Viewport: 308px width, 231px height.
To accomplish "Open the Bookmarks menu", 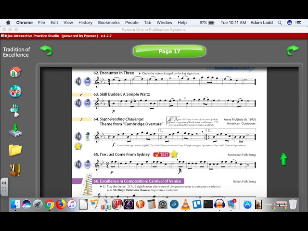I will (x=109, y=23).
